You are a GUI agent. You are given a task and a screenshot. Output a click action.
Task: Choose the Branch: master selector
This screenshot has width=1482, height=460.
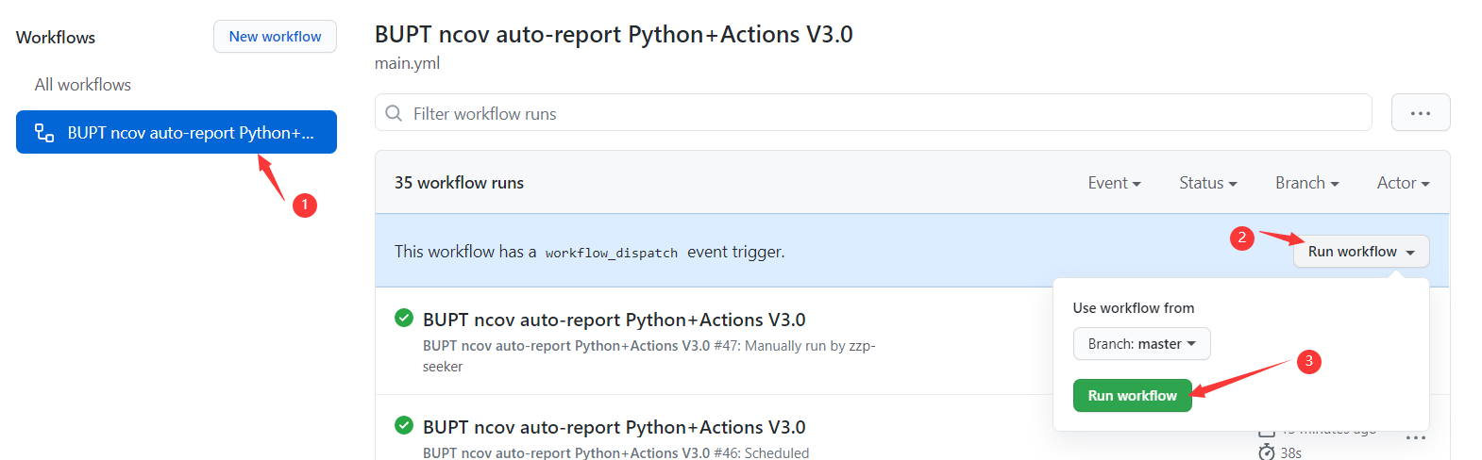coord(1141,344)
